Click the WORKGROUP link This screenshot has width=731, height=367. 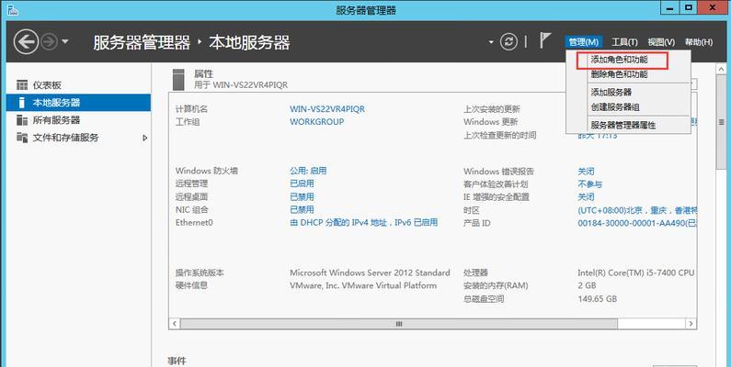[316, 121]
